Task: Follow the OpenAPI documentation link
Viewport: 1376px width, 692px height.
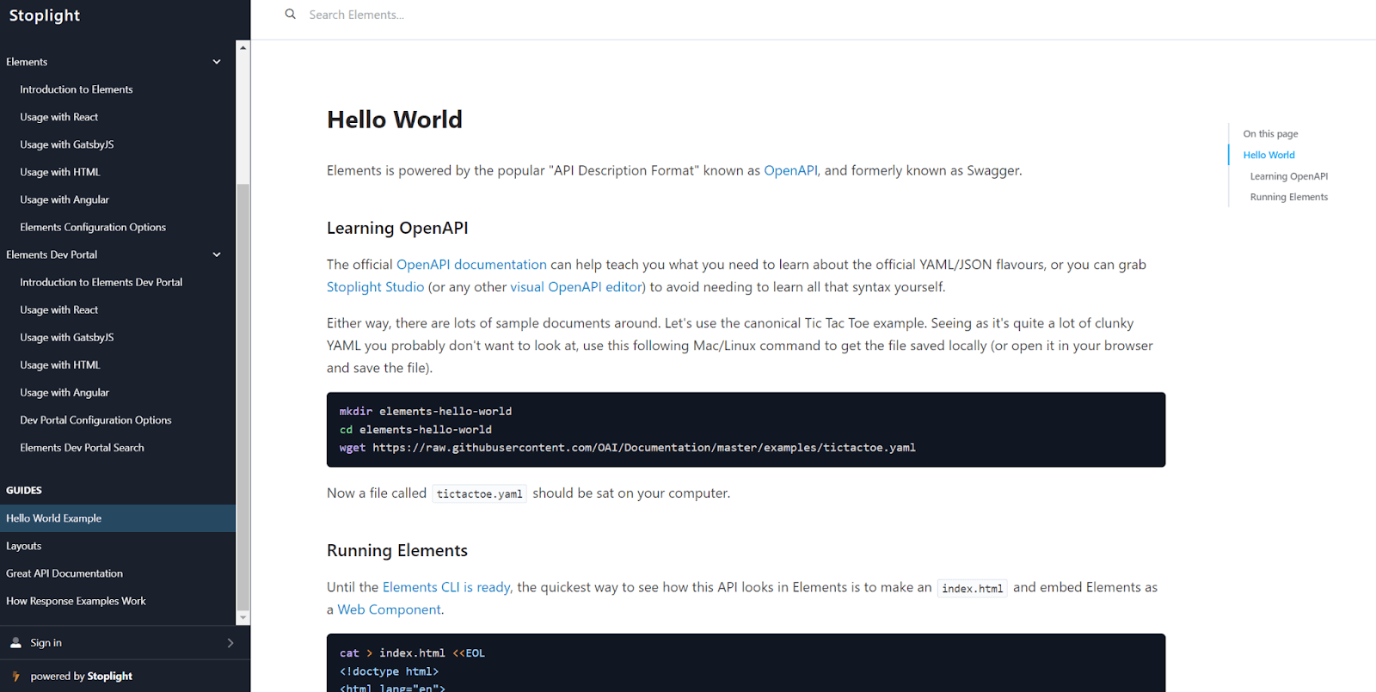Action: click(x=471, y=265)
